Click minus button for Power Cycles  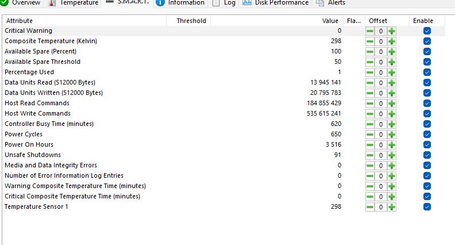370,135
